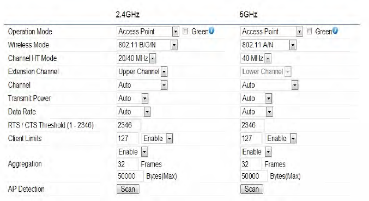The height and width of the screenshot is (201, 369).
Task: Open the 2.4GHz Transmit Power dropdown
Action: [132, 98]
